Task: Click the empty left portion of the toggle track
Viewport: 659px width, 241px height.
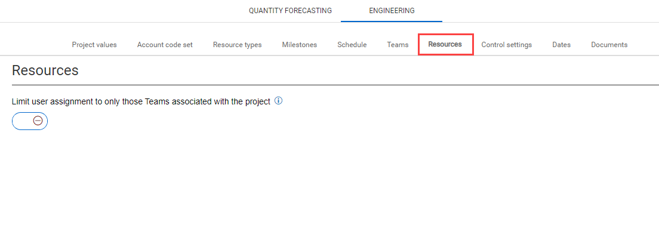Action: [x=22, y=121]
